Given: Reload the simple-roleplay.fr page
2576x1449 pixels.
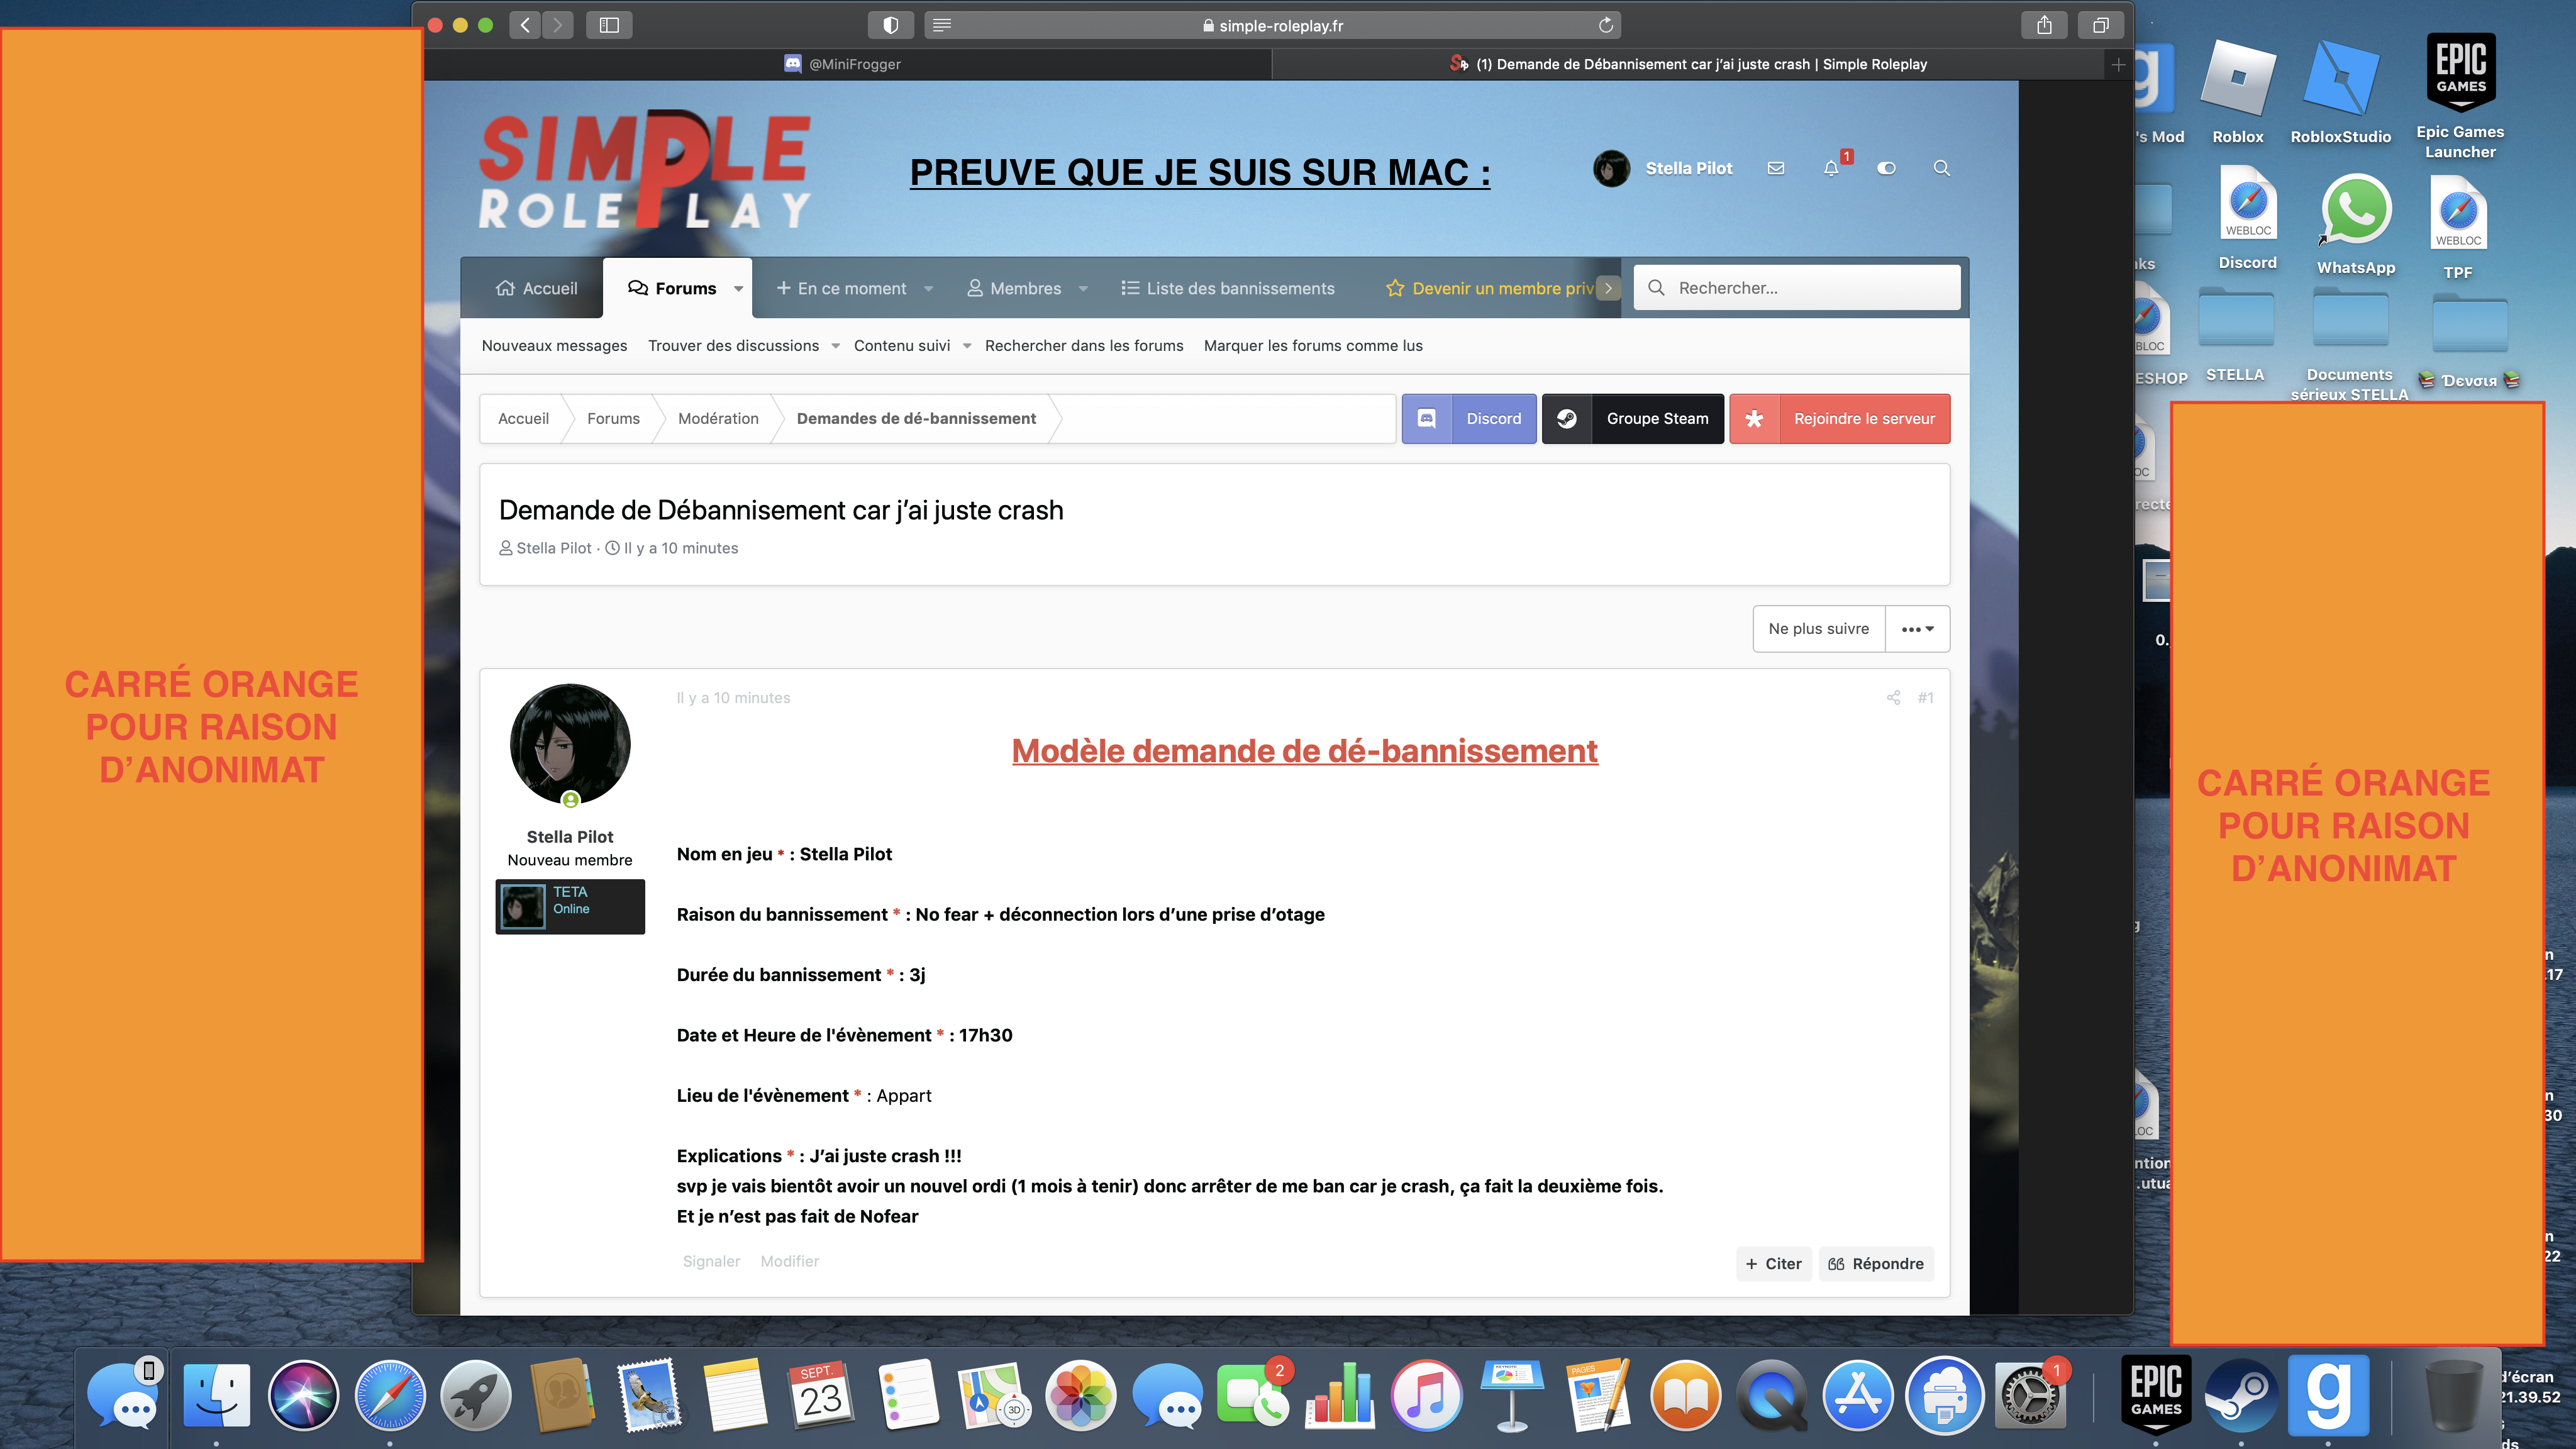Looking at the screenshot, I should (1605, 25).
